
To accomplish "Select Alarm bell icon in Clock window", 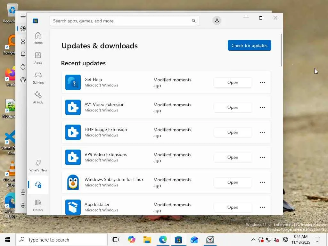I will click(23, 54).
